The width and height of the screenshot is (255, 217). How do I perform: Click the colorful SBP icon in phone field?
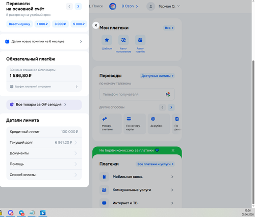click(x=168, y=94)
